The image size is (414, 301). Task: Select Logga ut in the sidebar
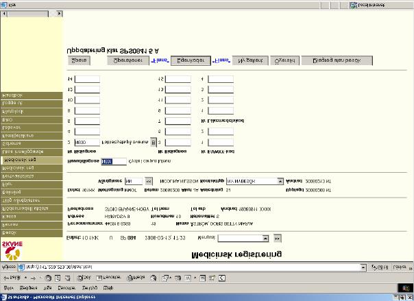(x=32, y=104)
